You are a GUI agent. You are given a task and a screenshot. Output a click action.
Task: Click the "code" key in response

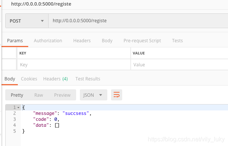41,119
